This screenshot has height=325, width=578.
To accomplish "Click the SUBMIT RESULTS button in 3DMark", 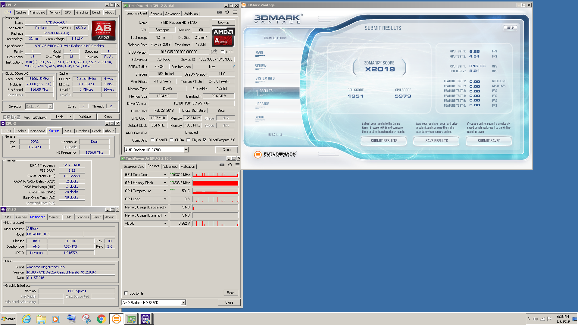I will [384, 141].
